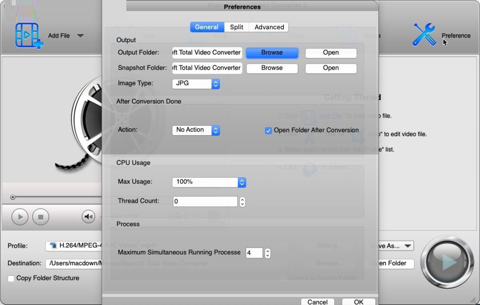Toggle the Copy Folder Structure checkbox
The image size is (480, 305).
[11, 278]
